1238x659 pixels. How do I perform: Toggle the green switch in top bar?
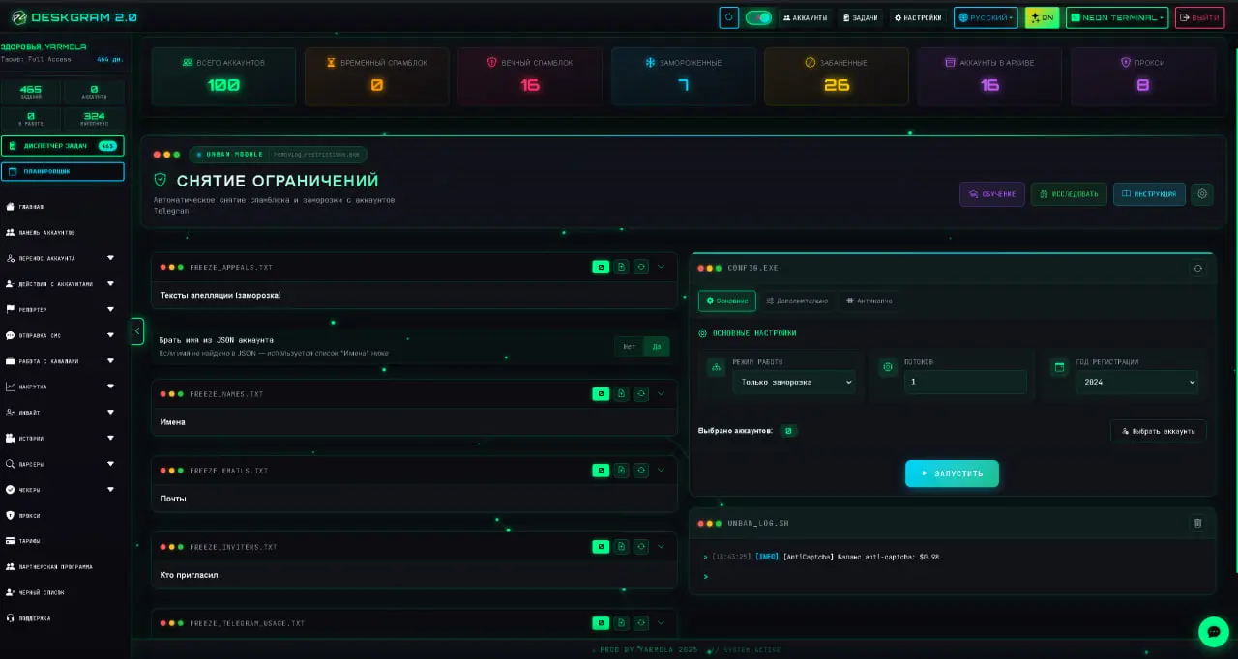click(x=759, y=17)
